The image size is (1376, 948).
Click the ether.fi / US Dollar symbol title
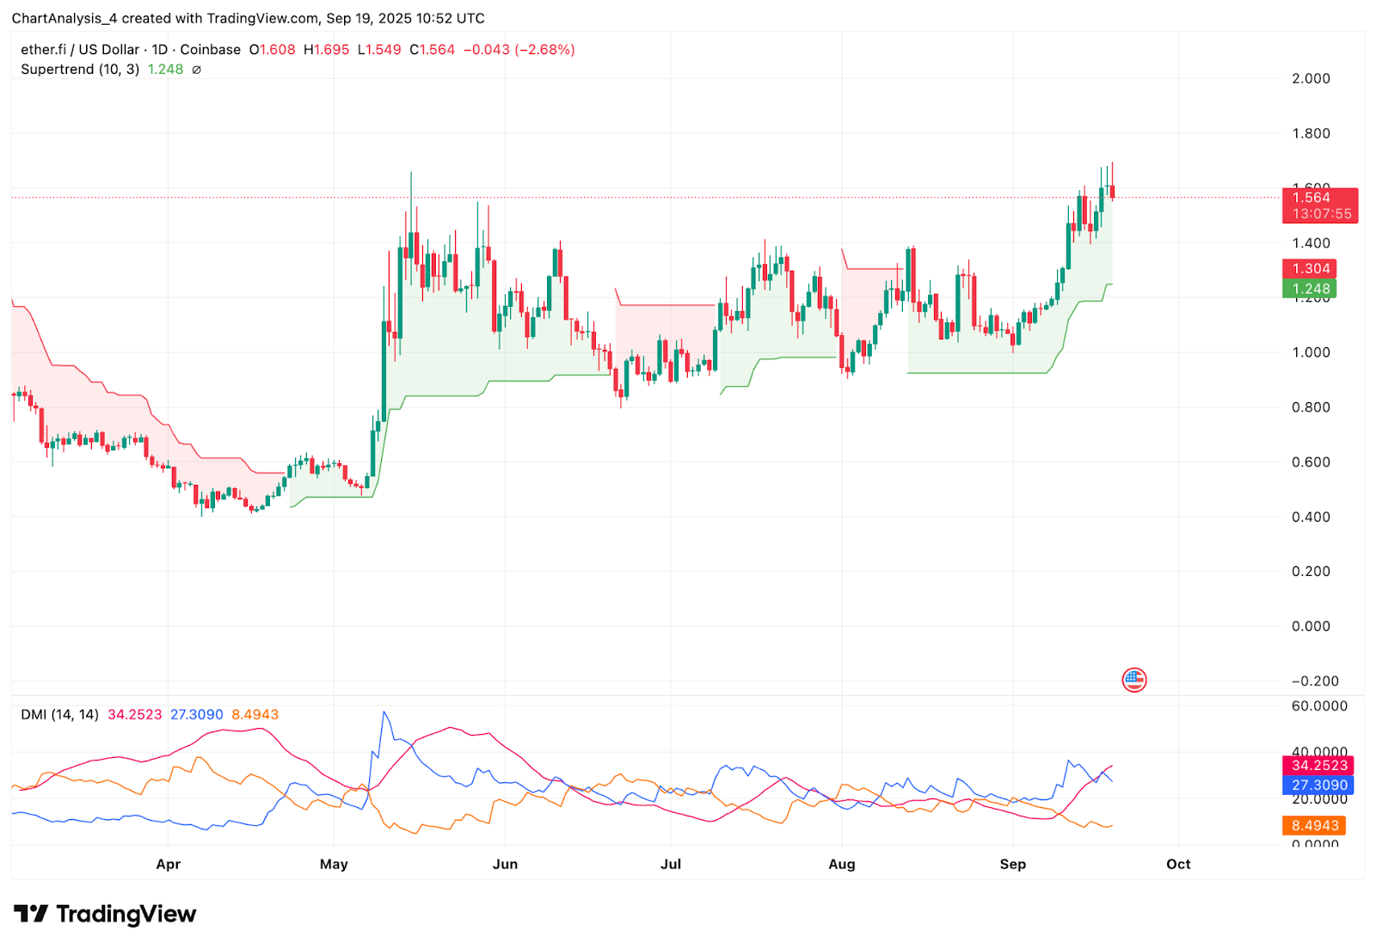click(80, 50)
